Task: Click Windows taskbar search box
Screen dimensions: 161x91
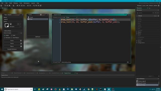Action: [18, 89]
